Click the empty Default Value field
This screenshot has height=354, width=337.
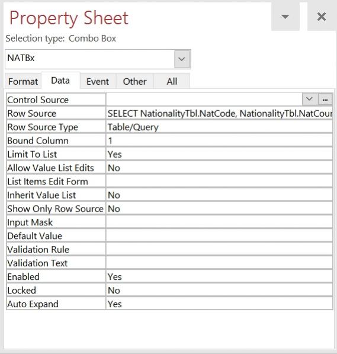(219, 236)
